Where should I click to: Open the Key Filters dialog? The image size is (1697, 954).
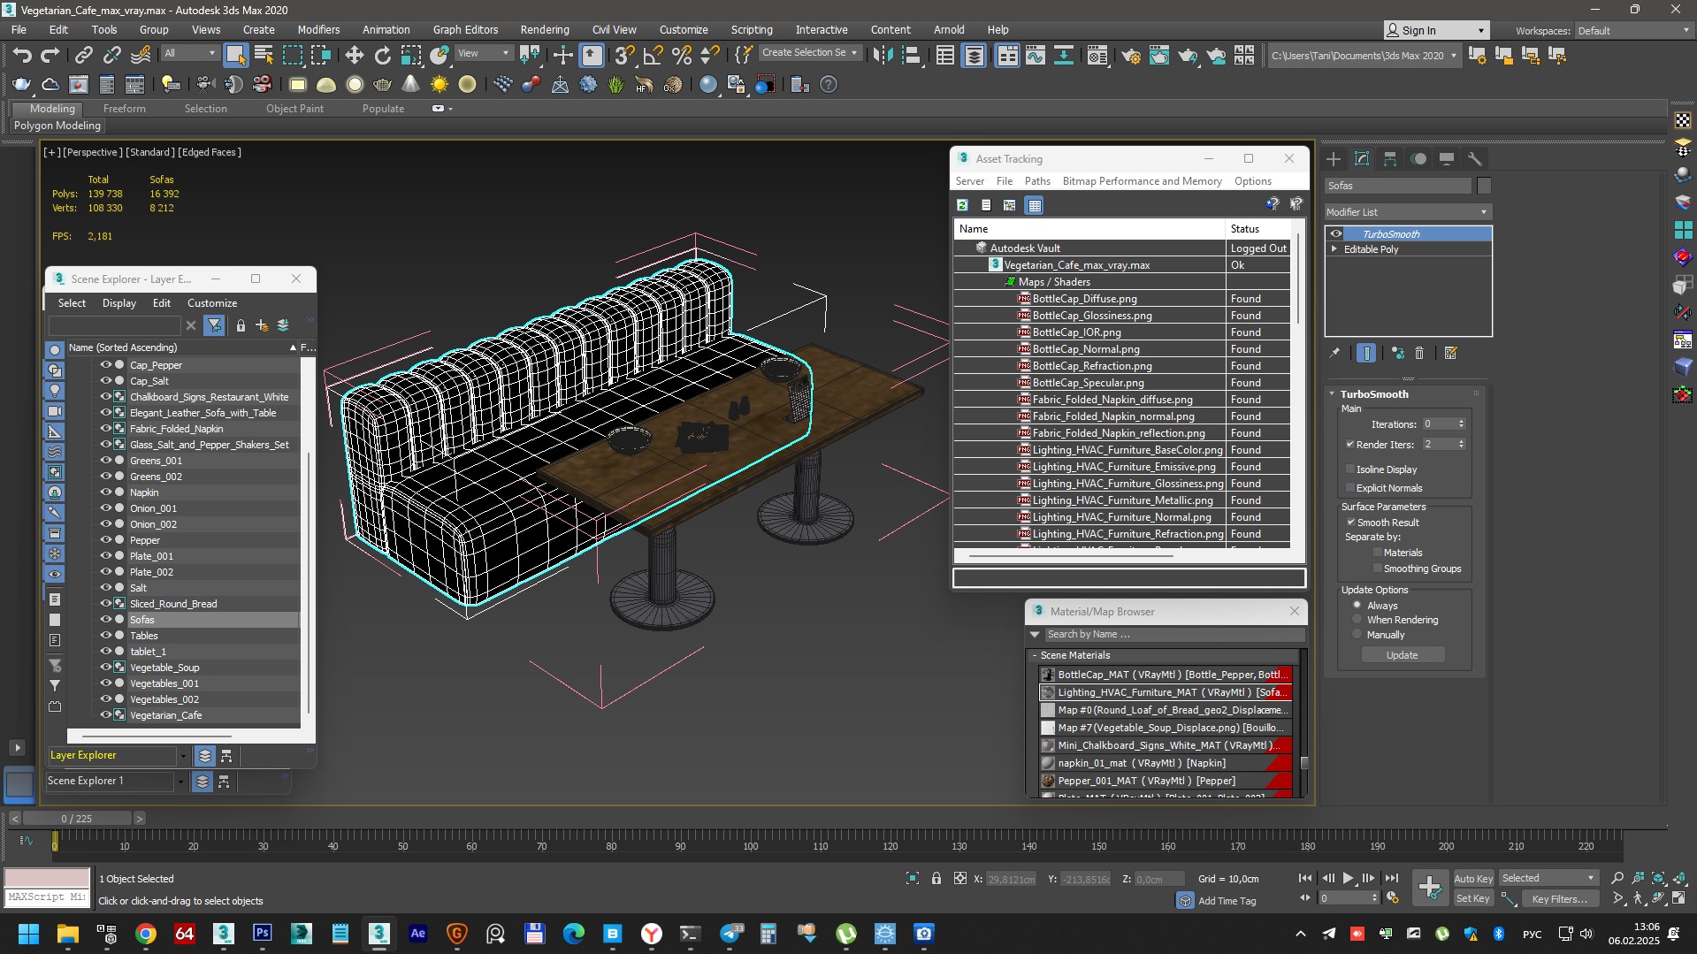1559,898
